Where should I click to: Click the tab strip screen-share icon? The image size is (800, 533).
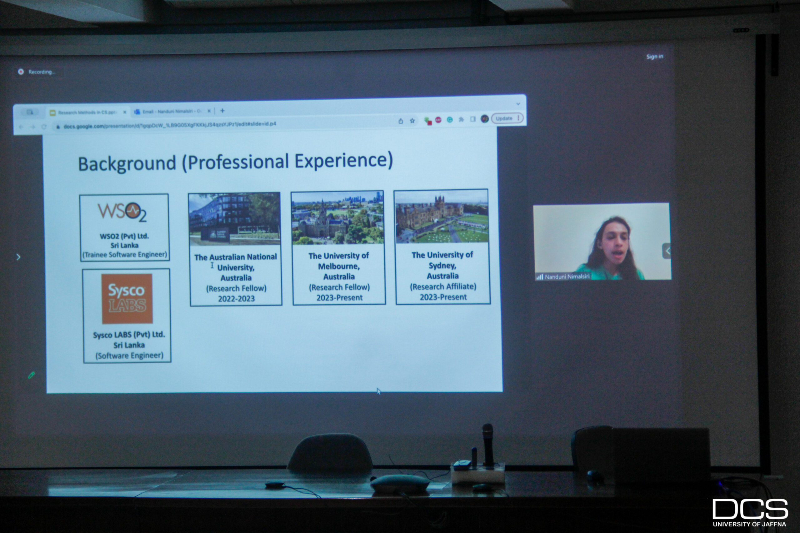point(30,112)
